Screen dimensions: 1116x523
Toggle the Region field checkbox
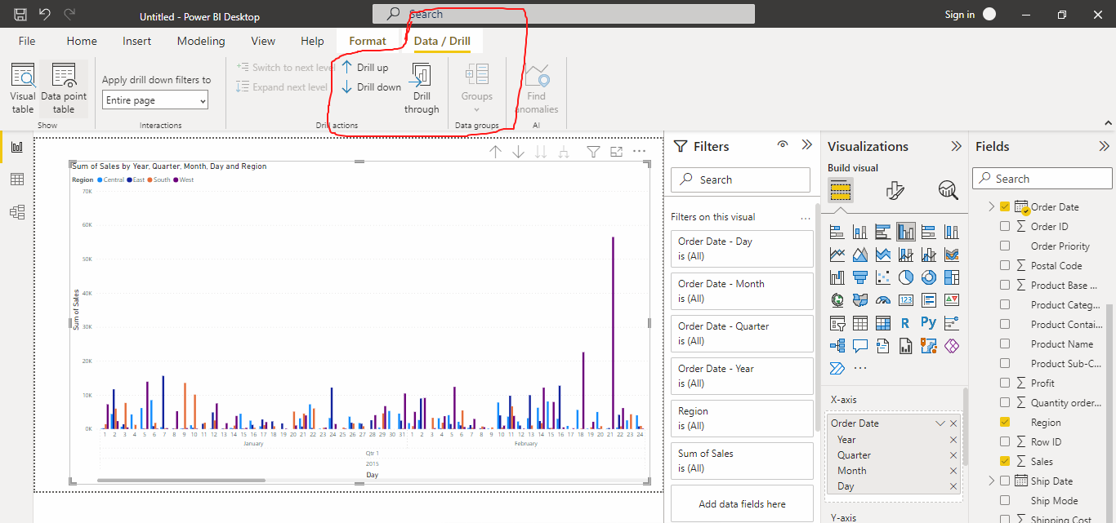pyautogui.click(x=1005, y=422)
